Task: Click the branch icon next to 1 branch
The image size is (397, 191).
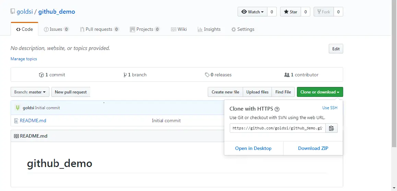Action: [125, 75]
